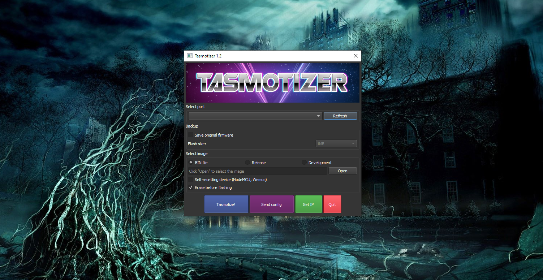
Task: Open the Flash size dropdown showing 1MB
Action: point(336,143)
